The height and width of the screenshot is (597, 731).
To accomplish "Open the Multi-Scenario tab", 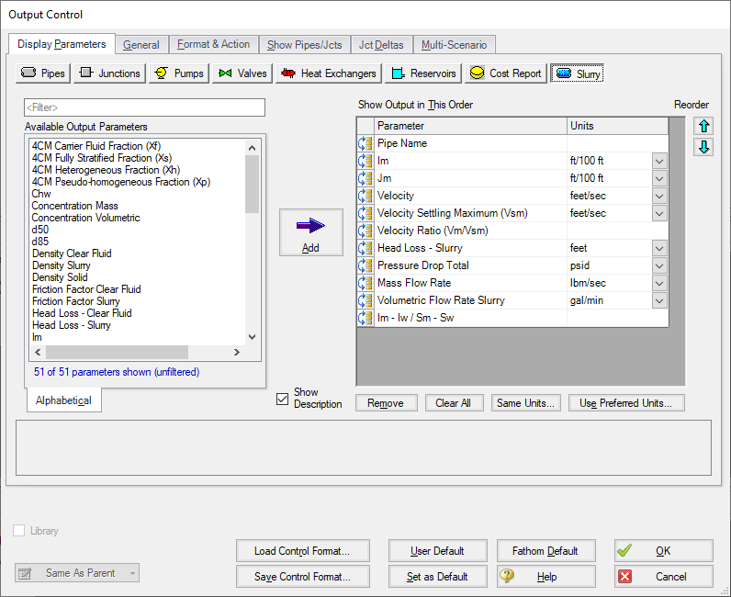I will [455, 44].
